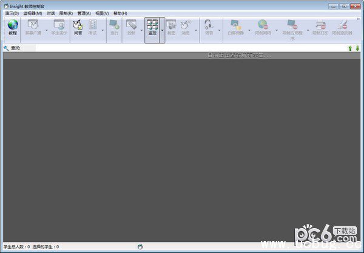Expand the 监控 dropdown arrow
364x253 pixels.
[163, 29]
